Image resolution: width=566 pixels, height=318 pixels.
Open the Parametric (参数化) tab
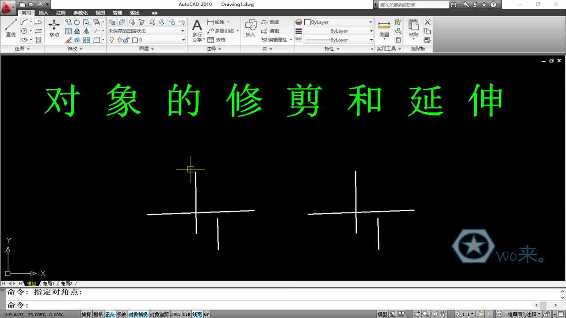pos(80,13)
